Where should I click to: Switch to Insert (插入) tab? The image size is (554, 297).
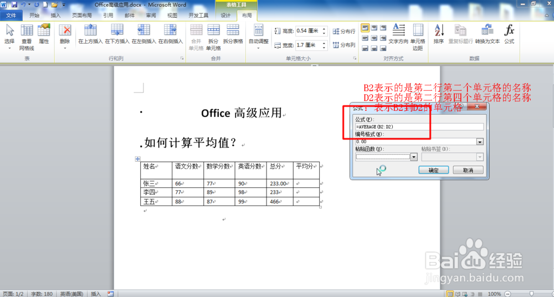pos(56,15)
